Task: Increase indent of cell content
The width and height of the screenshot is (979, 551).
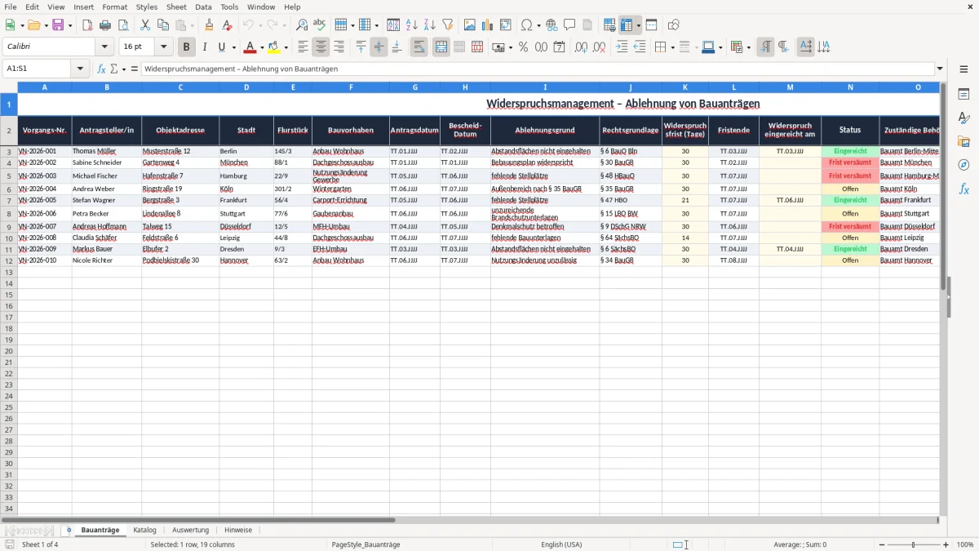Action: [622, 47]
